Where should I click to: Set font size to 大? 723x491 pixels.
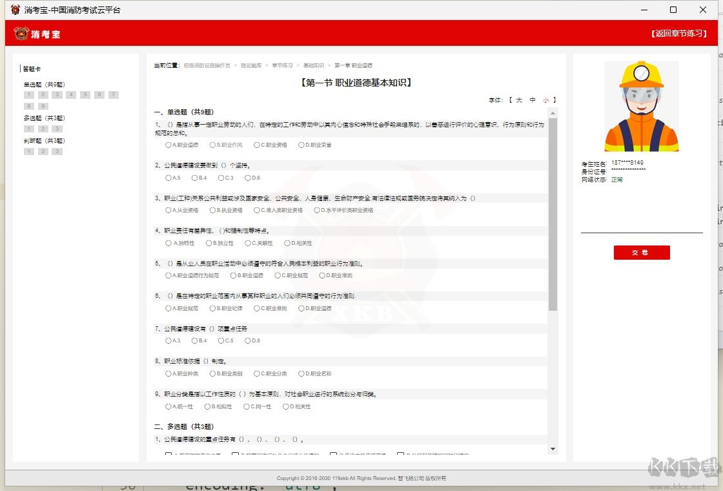520,100
